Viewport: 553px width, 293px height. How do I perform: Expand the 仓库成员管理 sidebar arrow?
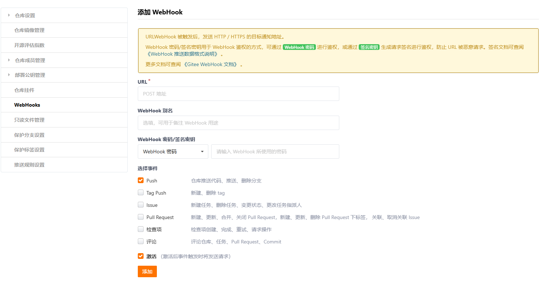(9, 60)
